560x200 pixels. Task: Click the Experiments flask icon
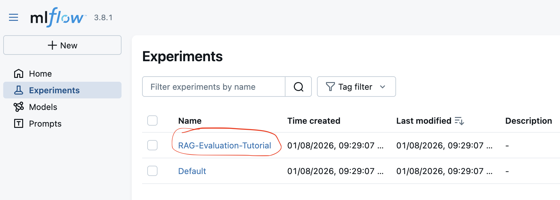(19, 90)
